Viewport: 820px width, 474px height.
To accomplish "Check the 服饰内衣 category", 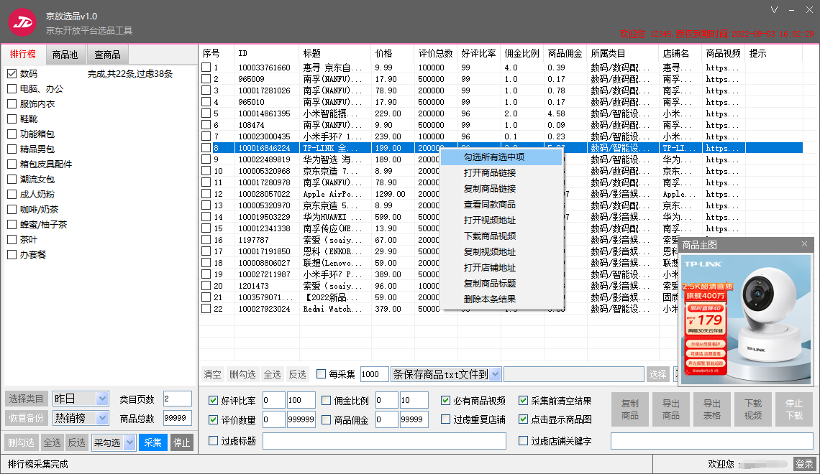I will pos(12,104).
